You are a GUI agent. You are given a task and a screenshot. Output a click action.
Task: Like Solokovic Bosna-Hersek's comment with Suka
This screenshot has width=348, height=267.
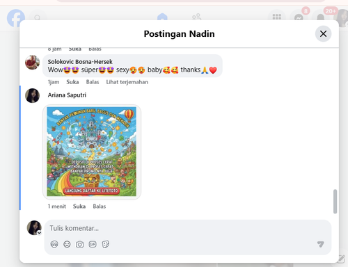(x=72, y=82)
